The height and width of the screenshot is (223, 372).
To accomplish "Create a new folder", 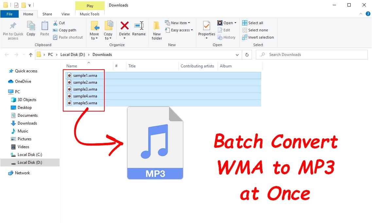I will click(x=156, y=29).
